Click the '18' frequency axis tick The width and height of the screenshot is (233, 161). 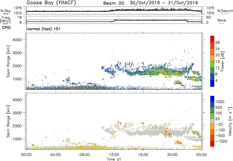[x=20, y=17]
